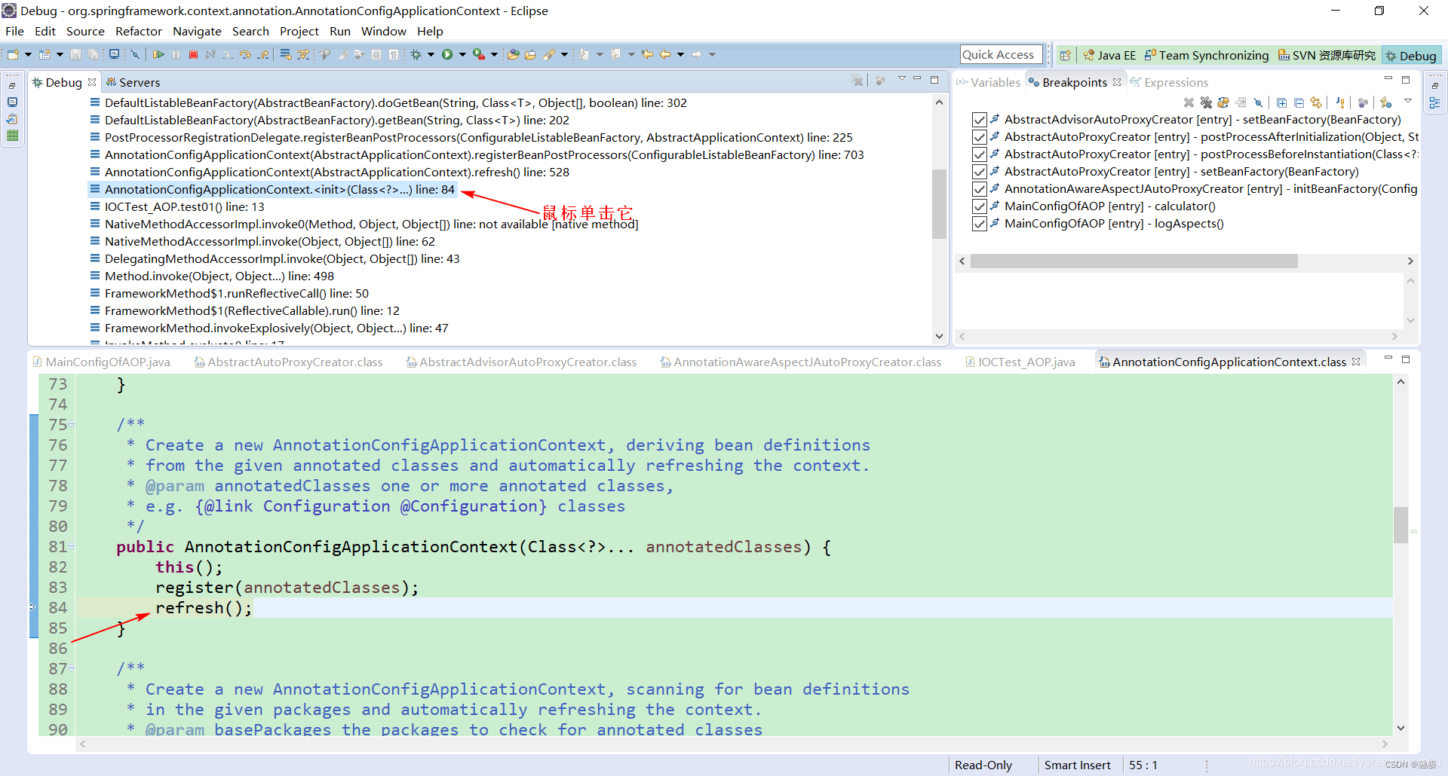Screen dimensions: 1448x776
Task: Terminate the debug session with red square
Action: [x=193, y=54]
